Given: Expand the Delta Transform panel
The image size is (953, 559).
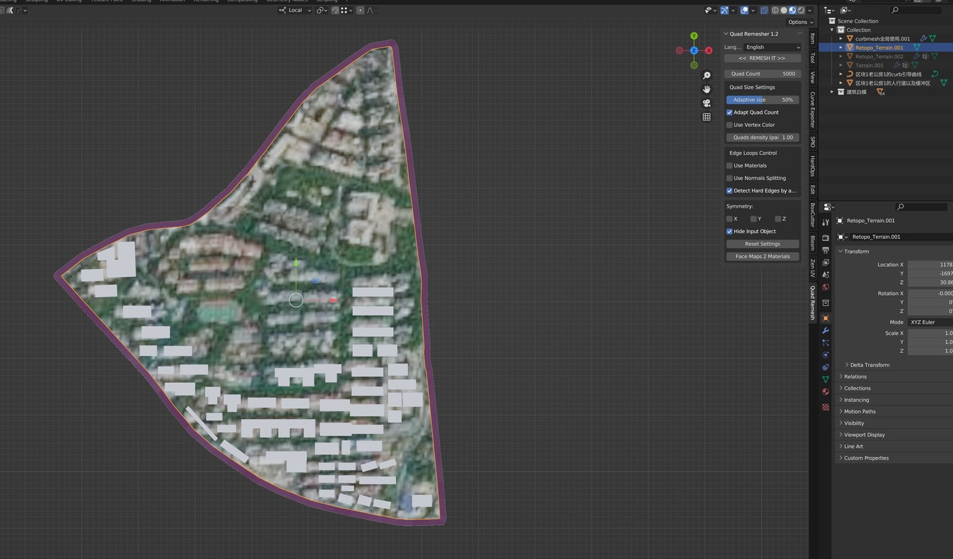Looking at the screenshot, I should (847, 365).
